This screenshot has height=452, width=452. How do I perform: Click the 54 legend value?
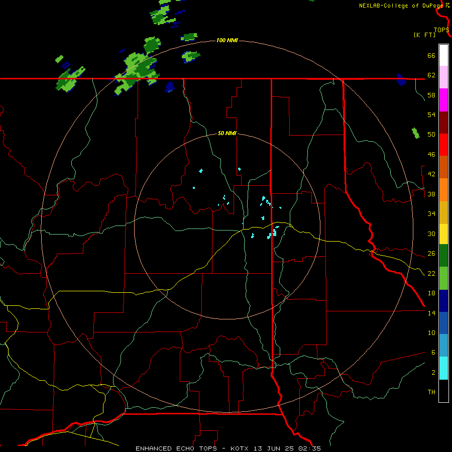[x=431, y=115]
